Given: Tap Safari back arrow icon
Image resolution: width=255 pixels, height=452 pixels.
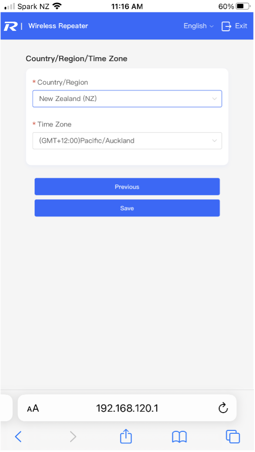Looking at the screenshot, I should (18, 437).
